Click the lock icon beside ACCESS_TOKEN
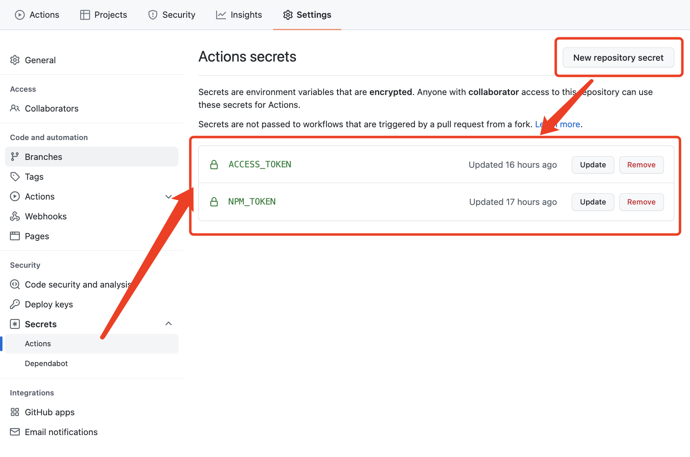Viewport: 690px width, 457px height. (214, 164)
